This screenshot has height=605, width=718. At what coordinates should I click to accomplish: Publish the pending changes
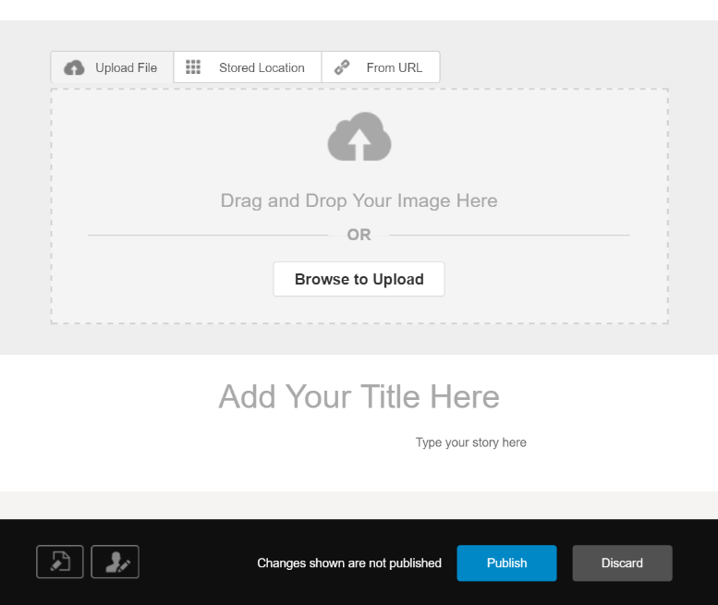[x=506, y=563]
